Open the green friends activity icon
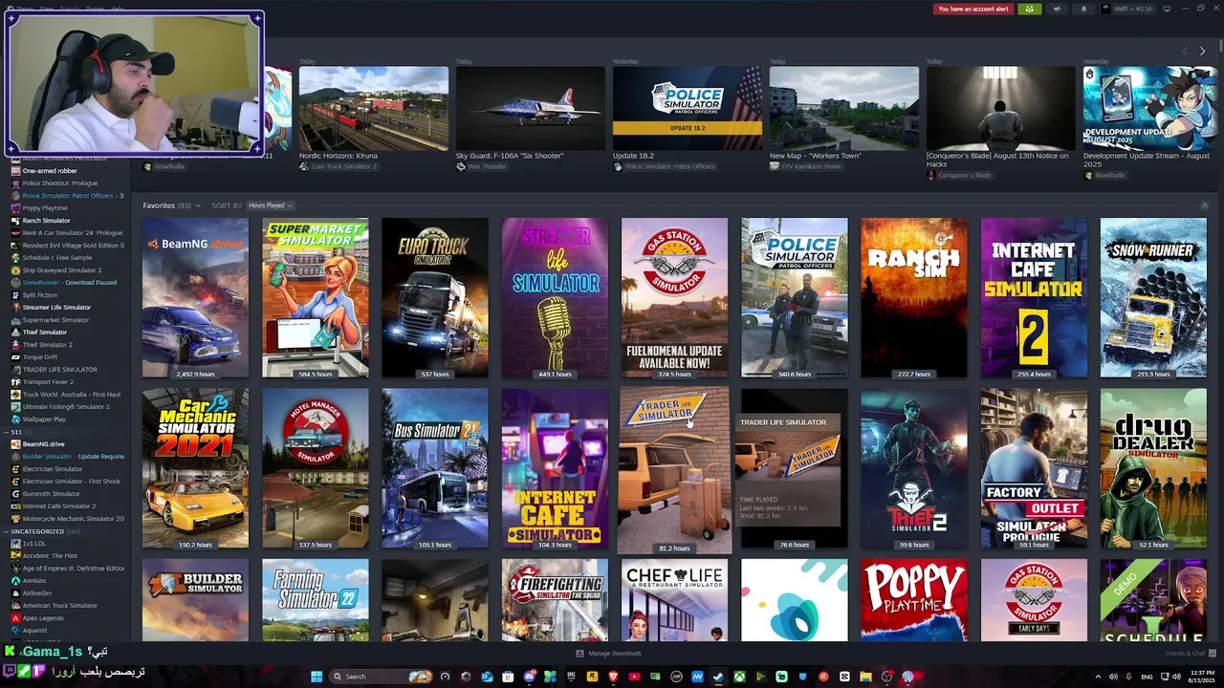The height and width of the screenshot is (688, 1224). coord(1029,9)
